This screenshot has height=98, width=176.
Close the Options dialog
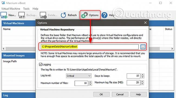145,23
